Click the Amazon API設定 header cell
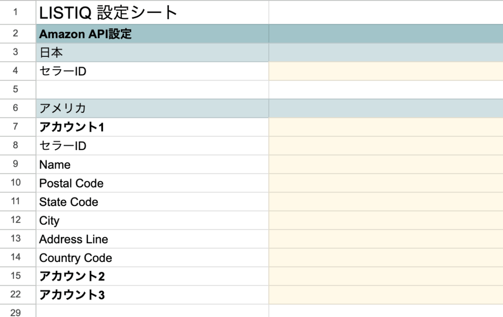The image size is (503, 317). click(152, 34)
